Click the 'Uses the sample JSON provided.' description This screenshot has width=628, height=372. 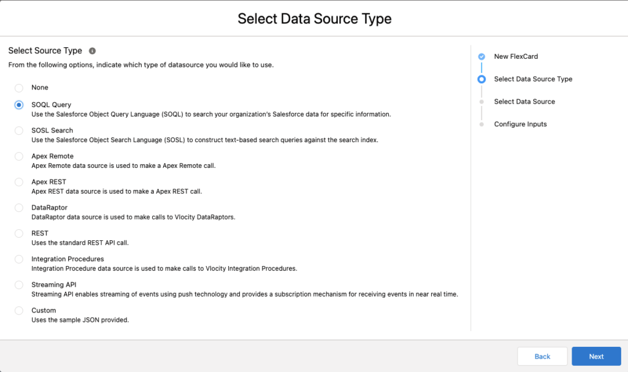coord(80,320)
